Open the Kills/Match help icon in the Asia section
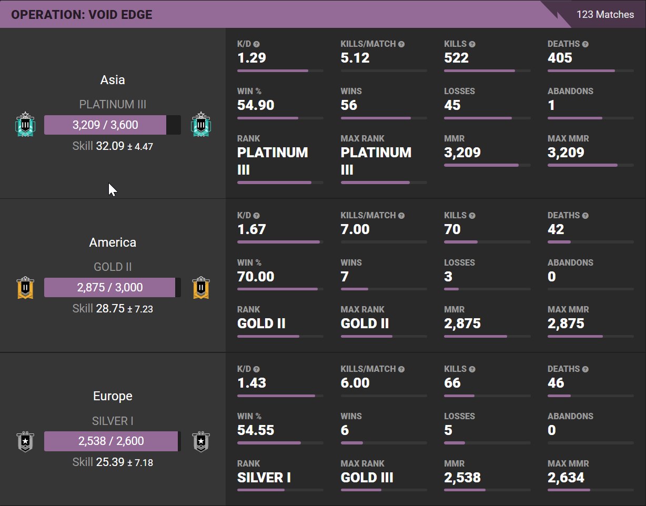646x506 pixels. point(401,44)
